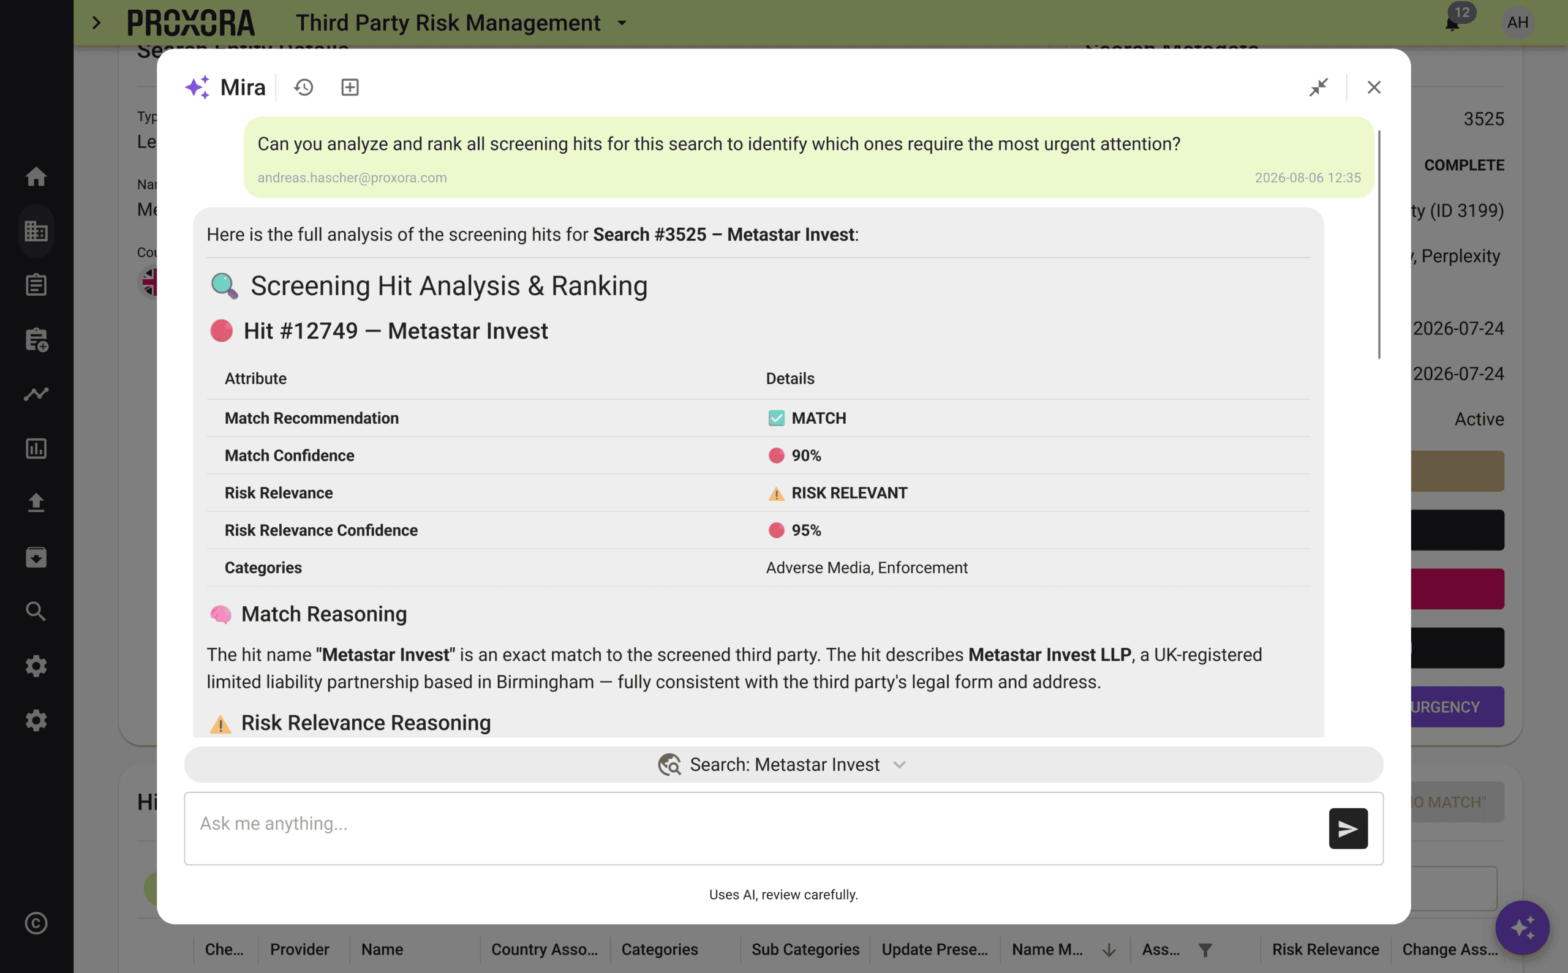This screenshot has width=1568, height=973.
Task: Open the analytics trend icon in sidebar
Action: [36, 394]
